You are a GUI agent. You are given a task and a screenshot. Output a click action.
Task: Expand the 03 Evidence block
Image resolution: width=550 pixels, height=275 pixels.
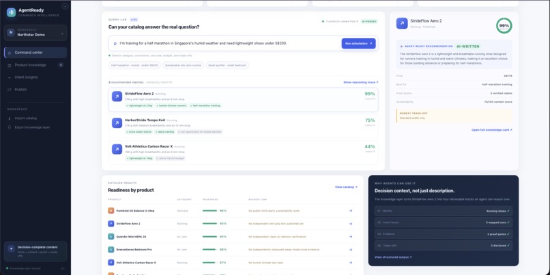[x=444, y=234]
